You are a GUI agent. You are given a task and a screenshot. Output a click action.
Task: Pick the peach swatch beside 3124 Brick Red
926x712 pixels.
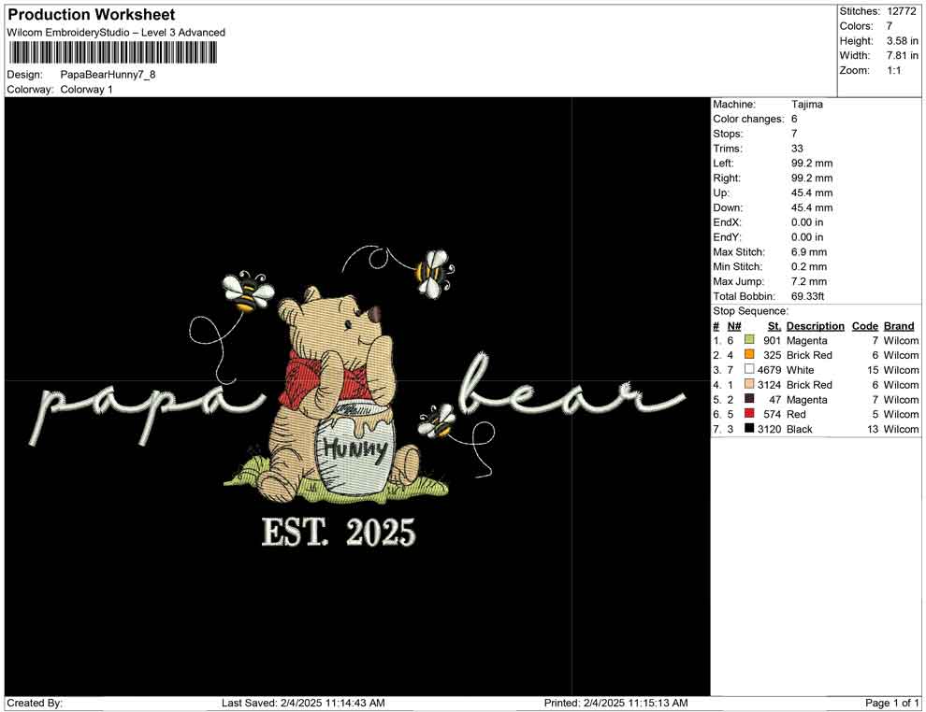749,384
